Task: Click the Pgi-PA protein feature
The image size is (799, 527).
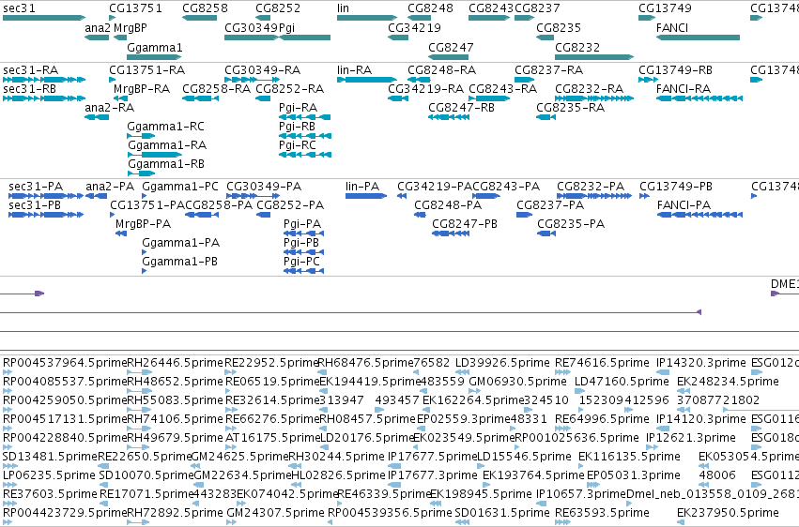Action: [x=303, y=233]
